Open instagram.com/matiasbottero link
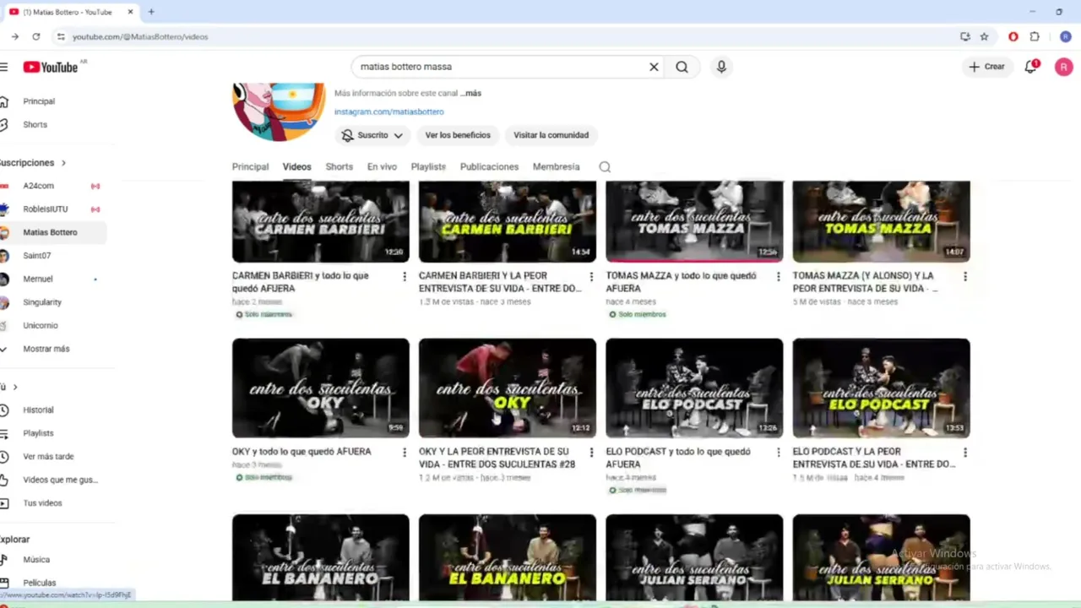The width and height of the screenshot is (1081, 608). pyautogui.click(x=388, y=111)
